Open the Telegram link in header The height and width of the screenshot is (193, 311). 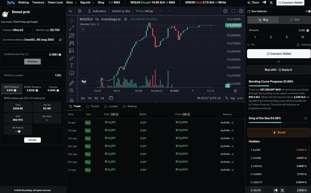coord(264,3)
